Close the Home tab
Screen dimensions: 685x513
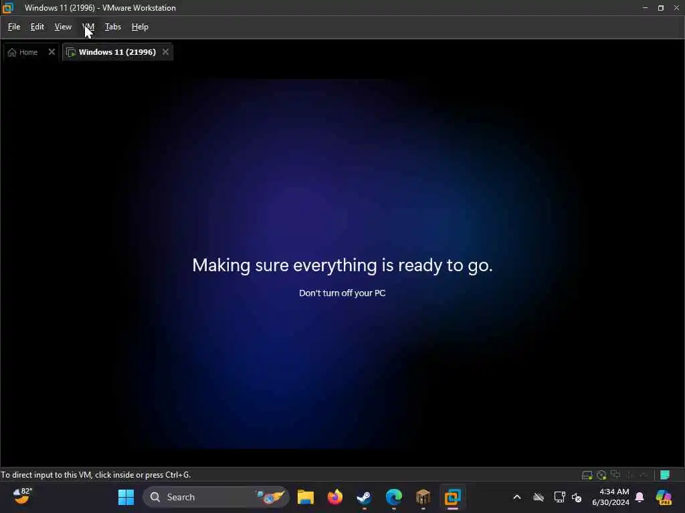(52, 52)
